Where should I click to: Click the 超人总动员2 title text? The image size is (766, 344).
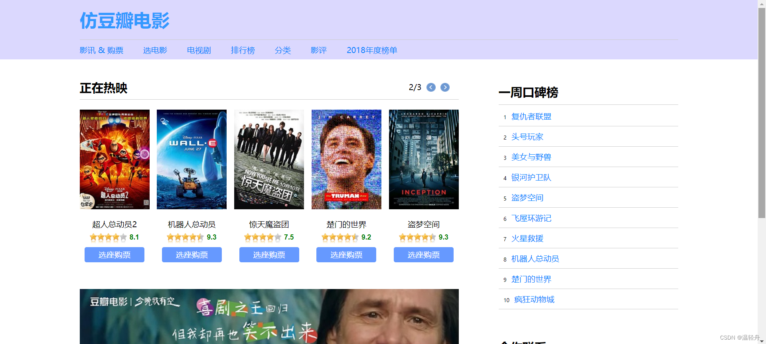pos(115,224)
